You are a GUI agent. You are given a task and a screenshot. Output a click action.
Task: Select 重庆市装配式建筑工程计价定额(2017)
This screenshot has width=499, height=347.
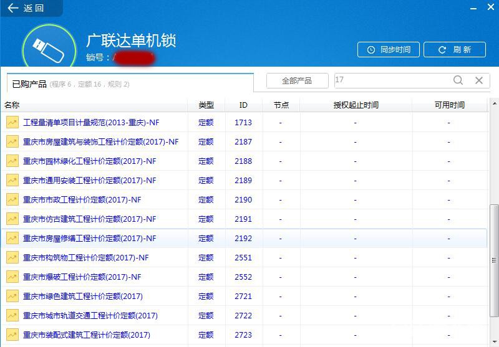87,335
